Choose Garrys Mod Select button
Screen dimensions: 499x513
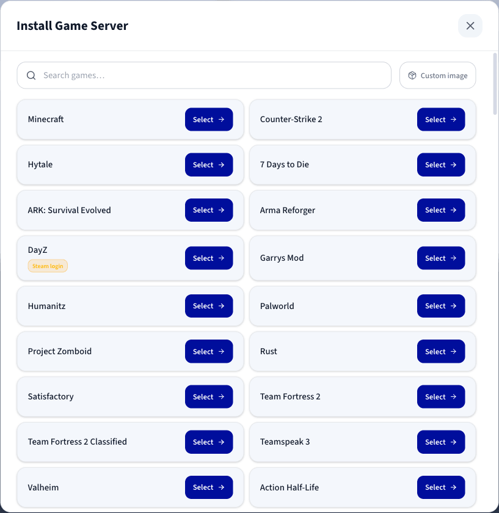click(x=441, y=258)
